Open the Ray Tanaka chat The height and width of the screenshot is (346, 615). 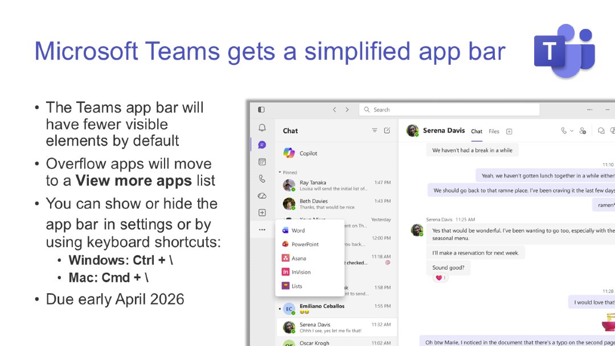coord(337,185)
